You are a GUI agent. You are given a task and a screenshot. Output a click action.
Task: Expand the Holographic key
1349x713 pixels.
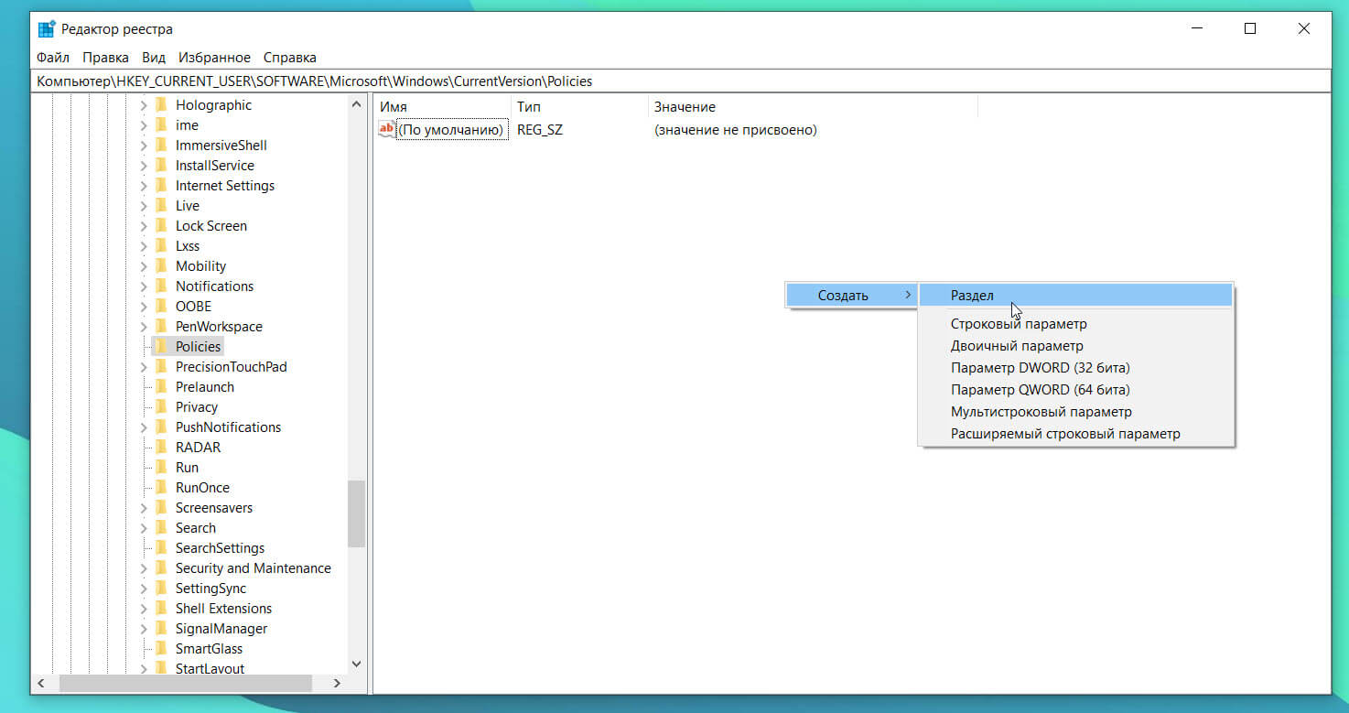144,105
